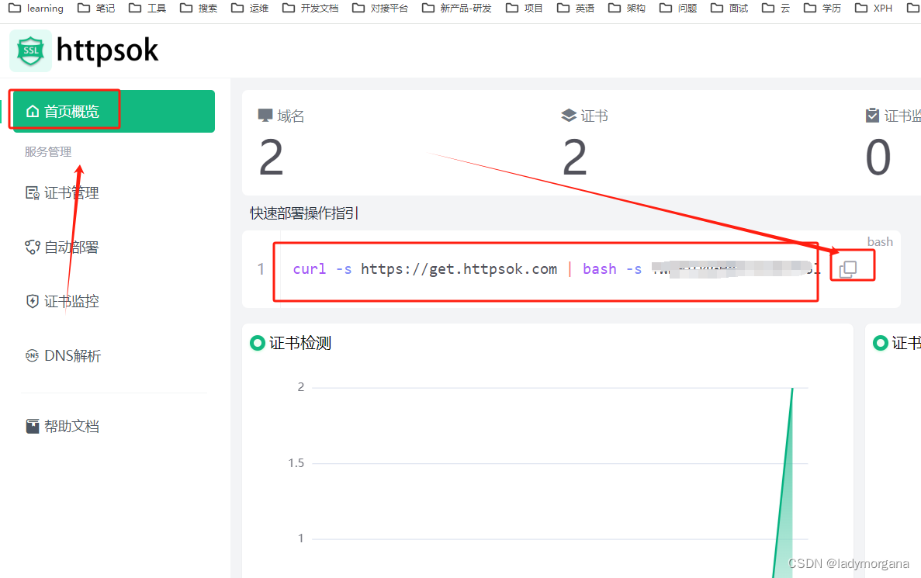Open the 工具 bookmark folder
The image size is (921, 578).
147,9
